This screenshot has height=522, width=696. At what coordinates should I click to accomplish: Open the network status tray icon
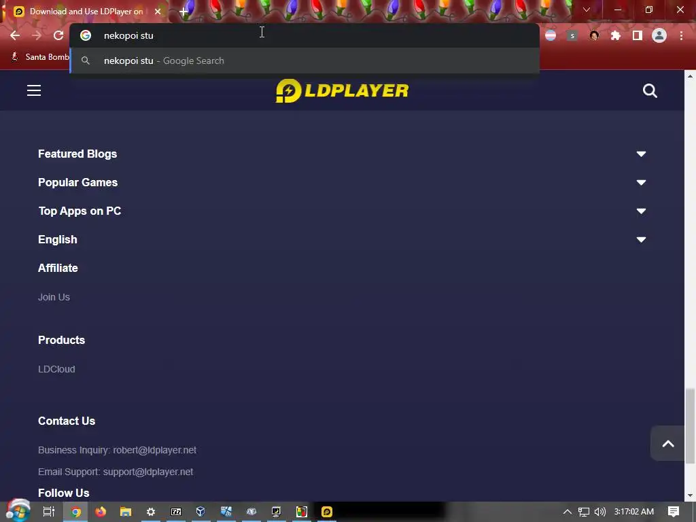click(583, 512)
